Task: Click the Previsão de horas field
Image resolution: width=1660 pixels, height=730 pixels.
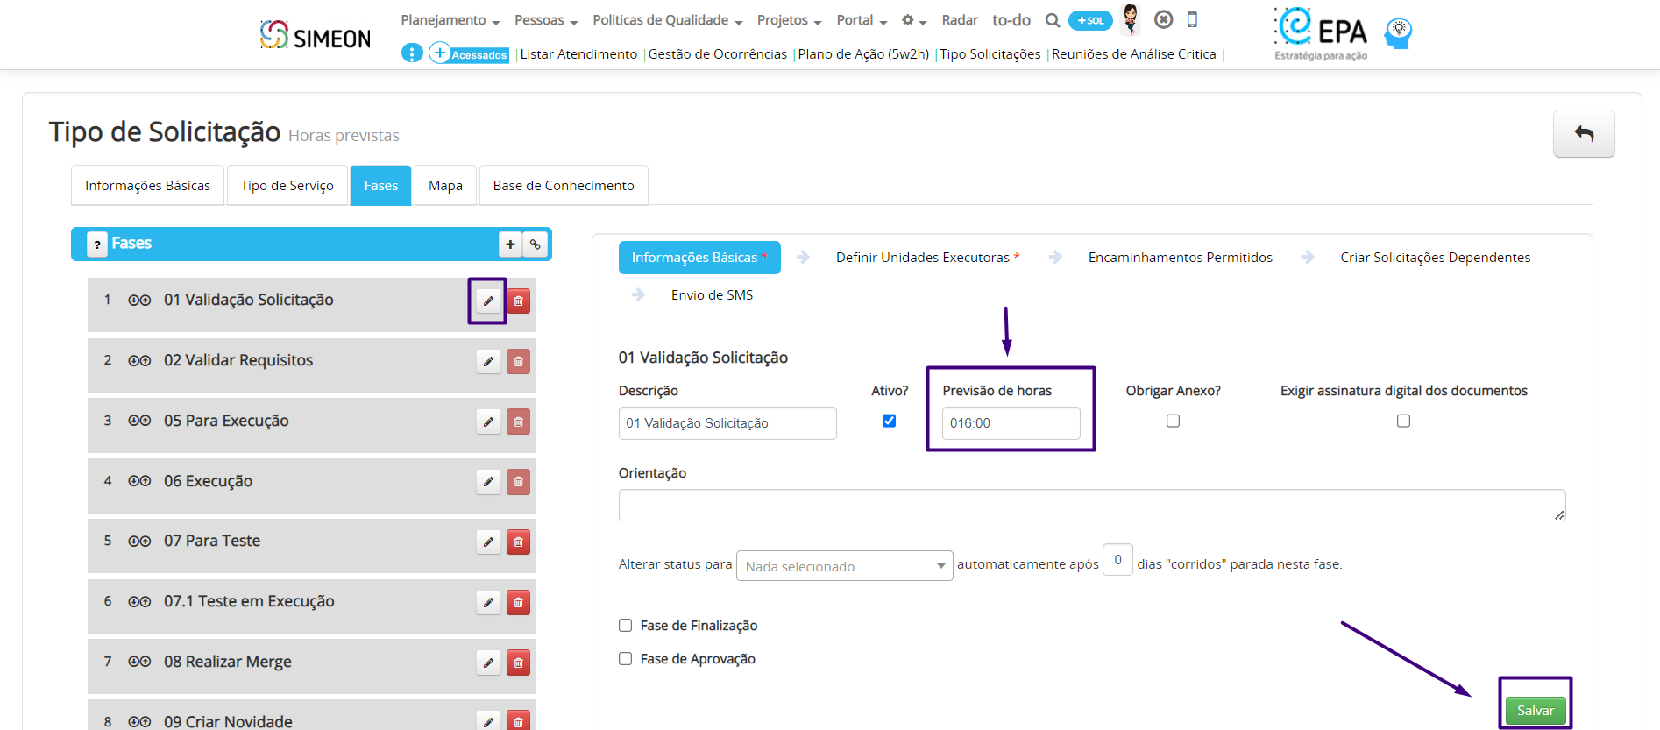Action: click(x=1011, y=423)
